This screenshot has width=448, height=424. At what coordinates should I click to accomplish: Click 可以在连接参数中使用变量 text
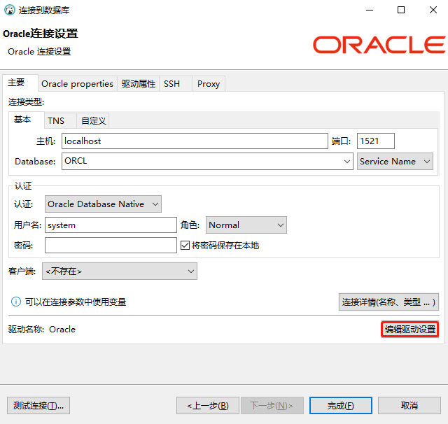[x=76, y=302]
